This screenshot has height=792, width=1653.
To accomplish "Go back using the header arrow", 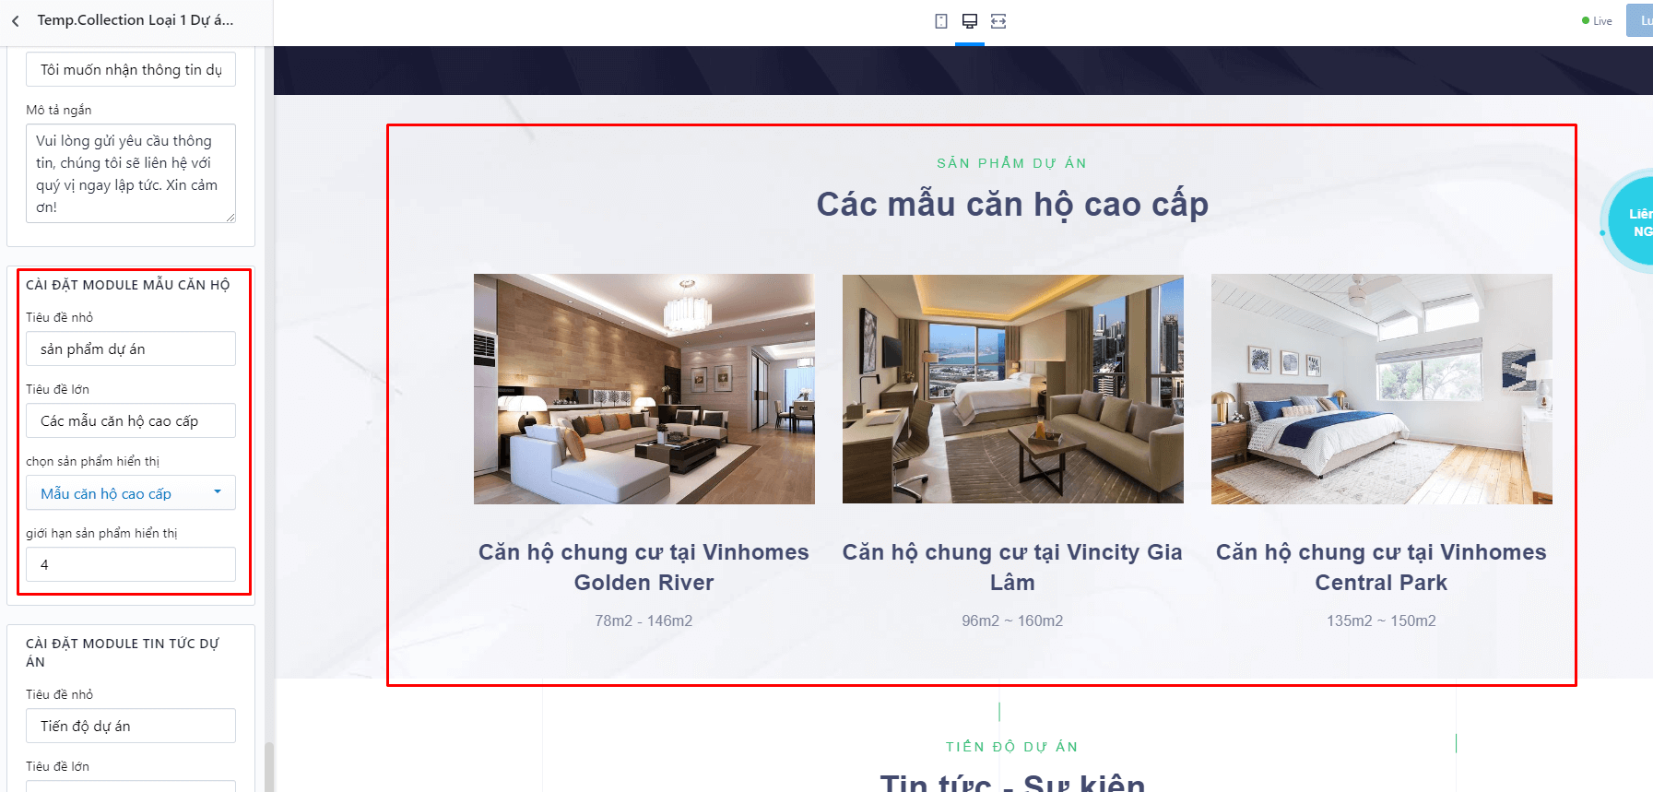I will point(16,20).
